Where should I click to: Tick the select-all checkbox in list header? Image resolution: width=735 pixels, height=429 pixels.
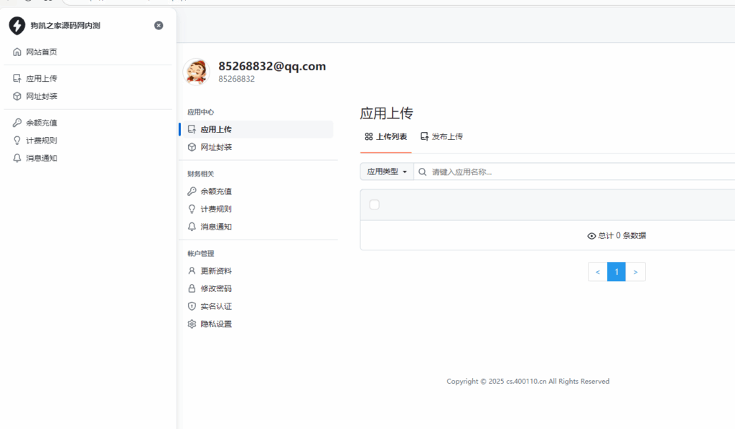[x=374, y=204]
